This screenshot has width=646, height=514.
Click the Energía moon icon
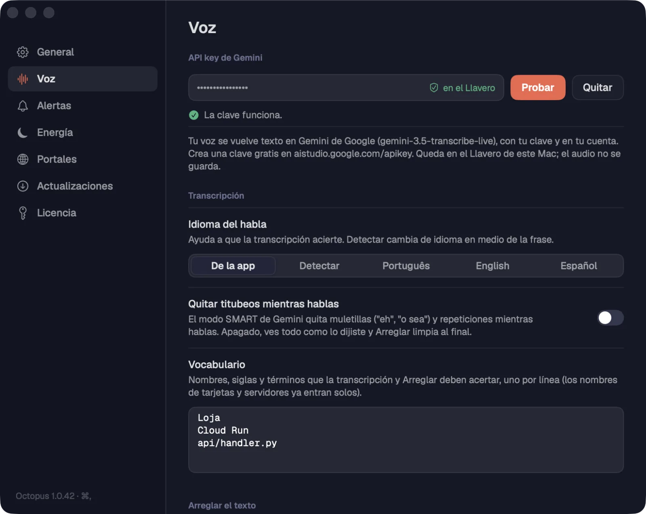(x=23, y=132)
